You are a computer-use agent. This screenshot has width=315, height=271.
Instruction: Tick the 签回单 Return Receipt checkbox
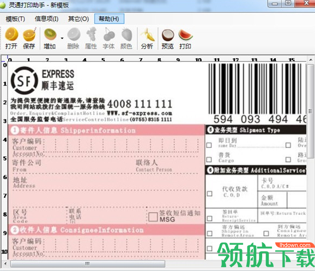[x=209, y=218]
